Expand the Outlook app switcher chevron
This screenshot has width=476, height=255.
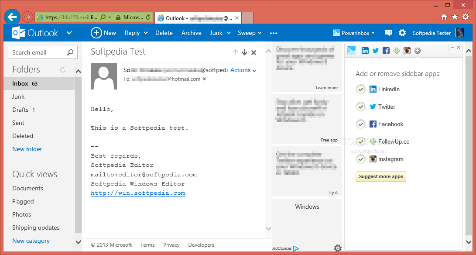click(69, 33)
